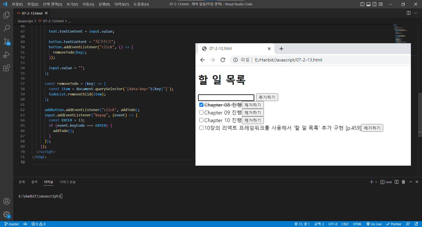This screenshot has width=422, height=227.
Task: Kill terminal with trash icon
Action: coord(404,182)
